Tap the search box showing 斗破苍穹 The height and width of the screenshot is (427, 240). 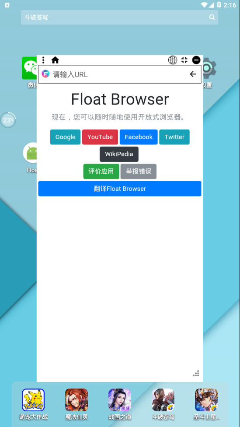[x=119, y=17]
